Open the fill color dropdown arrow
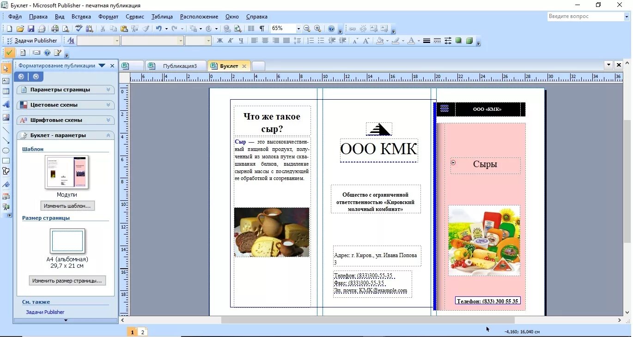Screen dimensions: 633x337 [387, 41]
